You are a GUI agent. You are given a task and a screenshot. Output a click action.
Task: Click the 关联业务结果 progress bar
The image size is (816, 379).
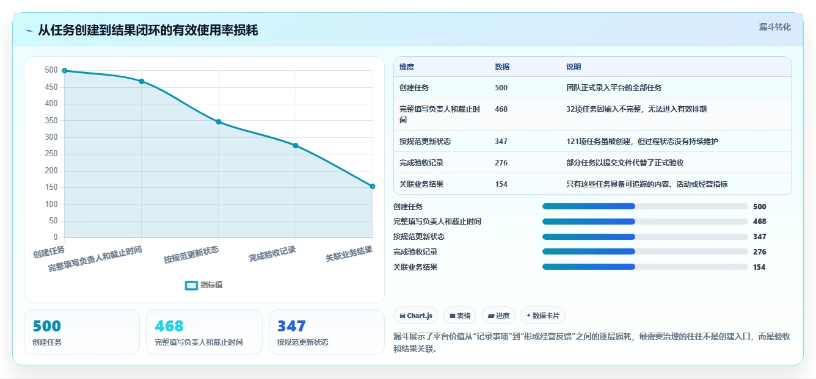645,267
